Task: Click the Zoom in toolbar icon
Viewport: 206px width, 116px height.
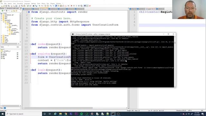Action: 39,6
